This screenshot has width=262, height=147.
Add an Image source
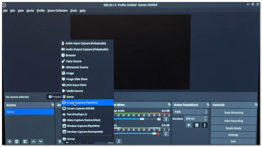pyautogui.click(x=87, y=73)
